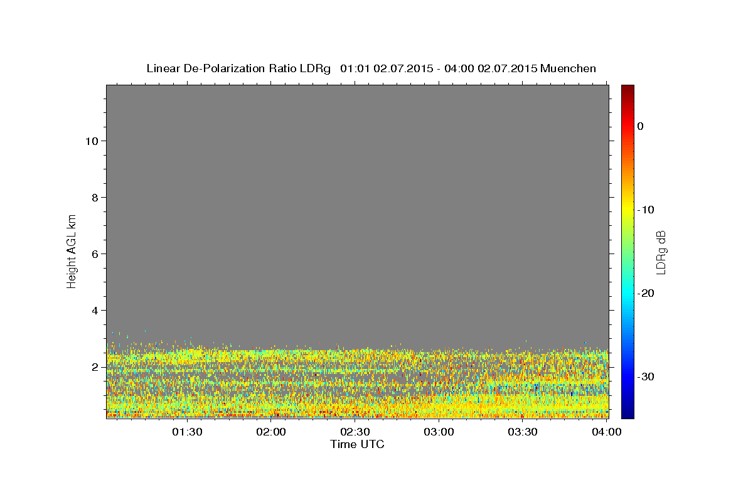Image resolution: width=753 pixels, height=502 pixels.
Task: Click the 03:00 time tick label
Action: pyautogui.click(x=439, y=432)
